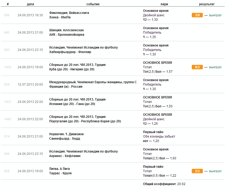Select Испания (до 20) - Гана (до 20)
231x189 pixels.
[72, 104]
